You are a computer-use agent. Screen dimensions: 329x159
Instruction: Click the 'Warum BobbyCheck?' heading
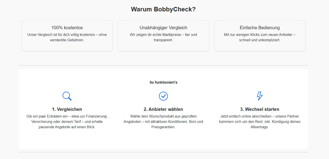coord(163,9)
